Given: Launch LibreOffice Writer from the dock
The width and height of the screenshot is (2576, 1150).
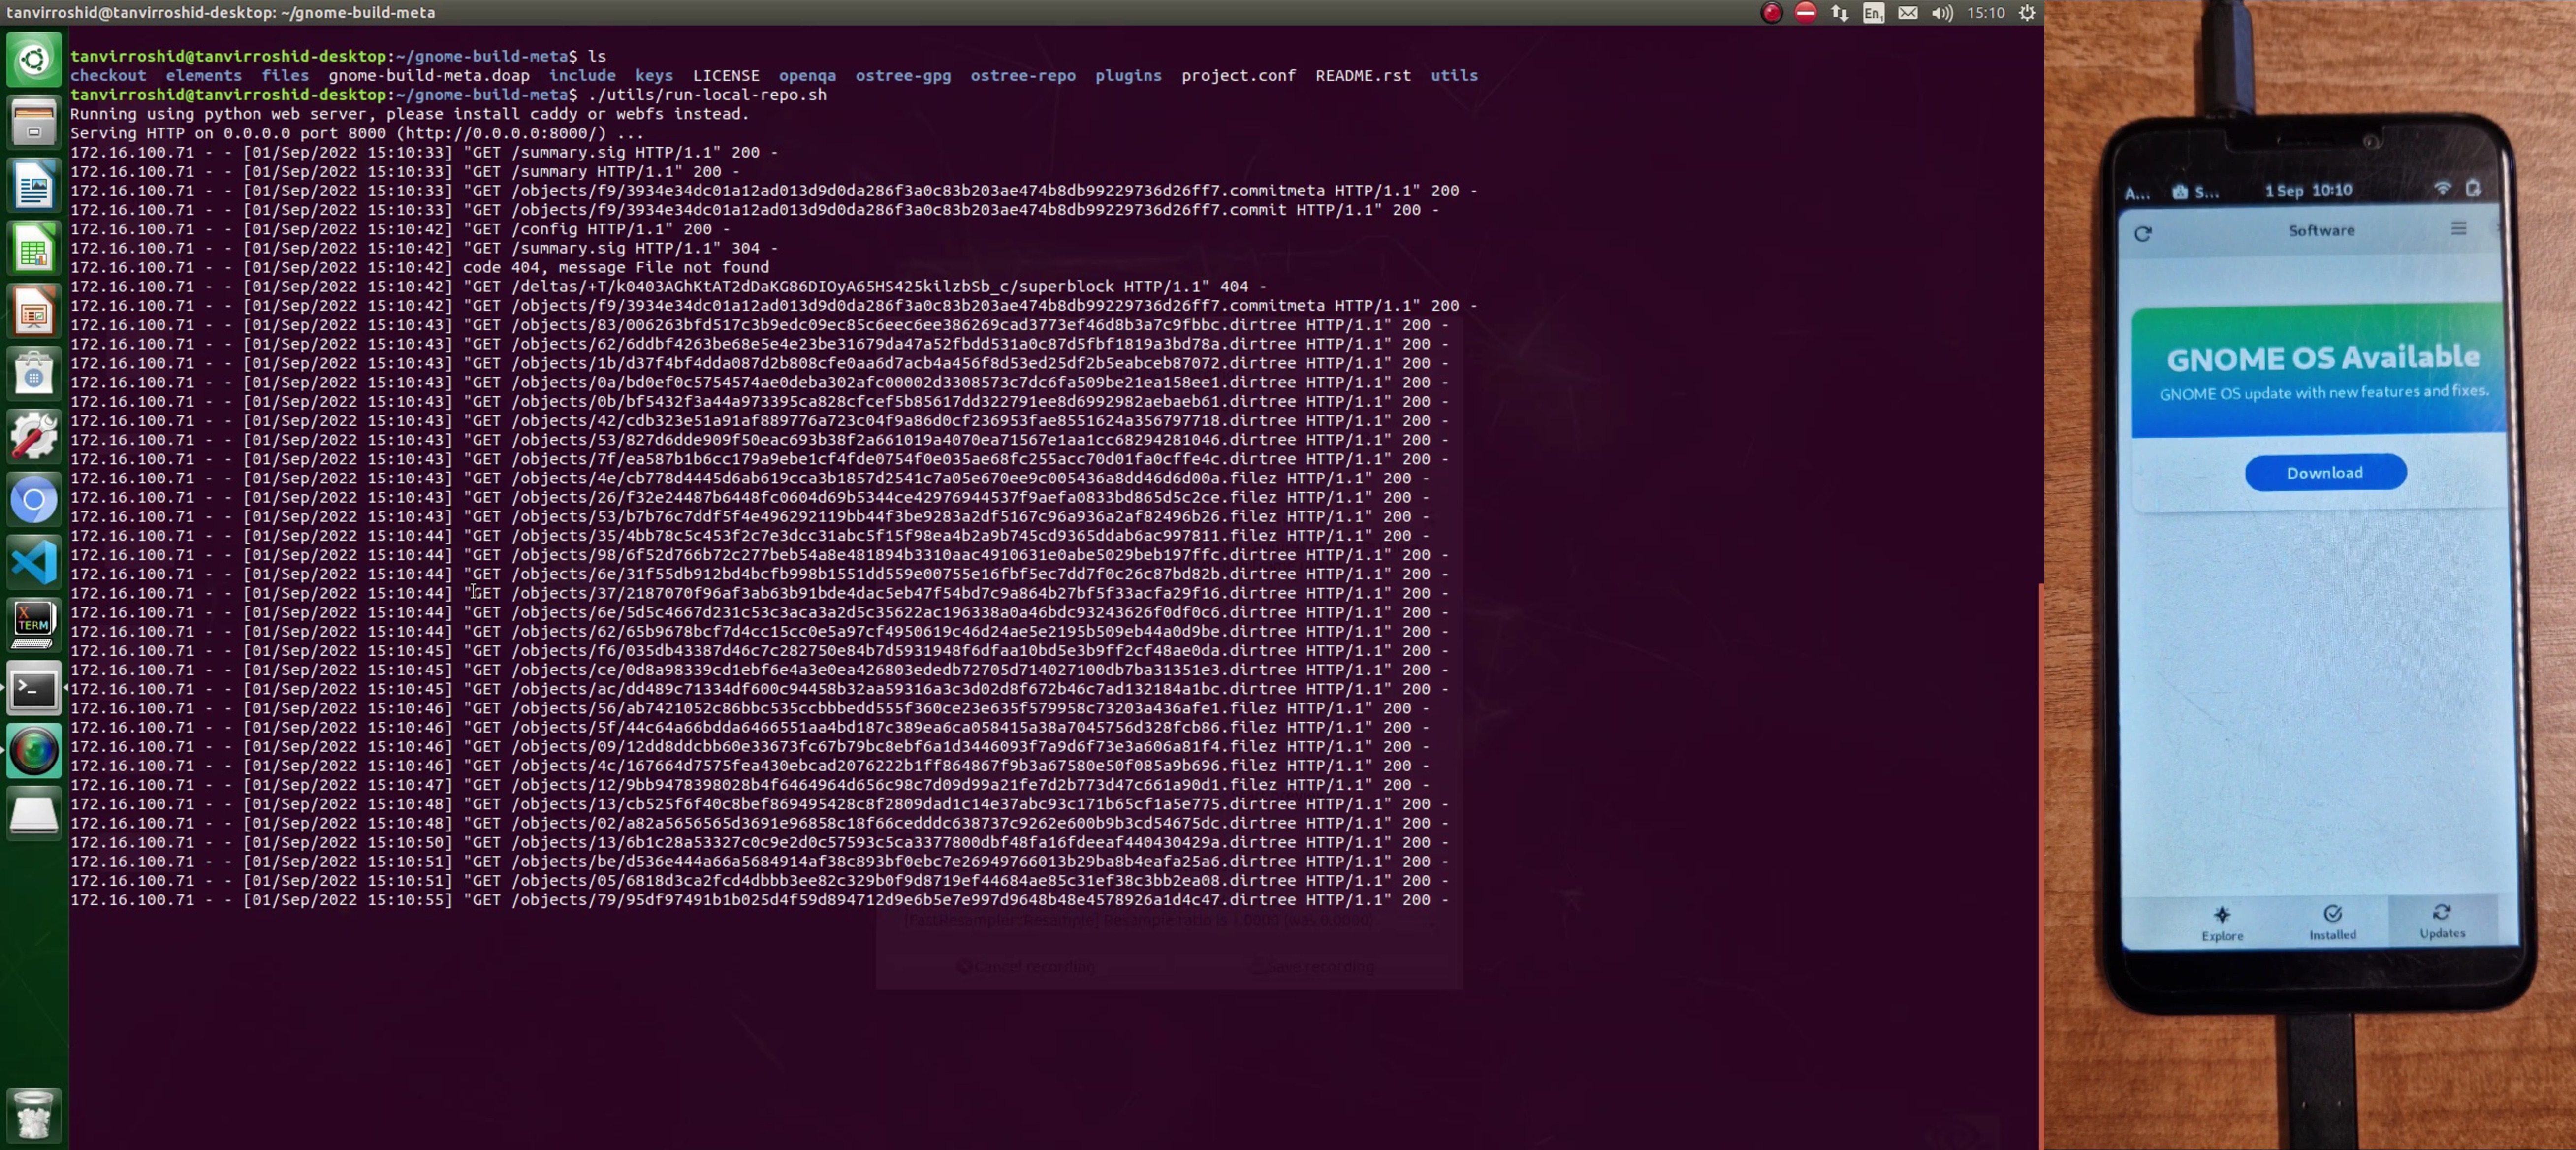Looking at the screenshot, I should [x=34, y=186].
